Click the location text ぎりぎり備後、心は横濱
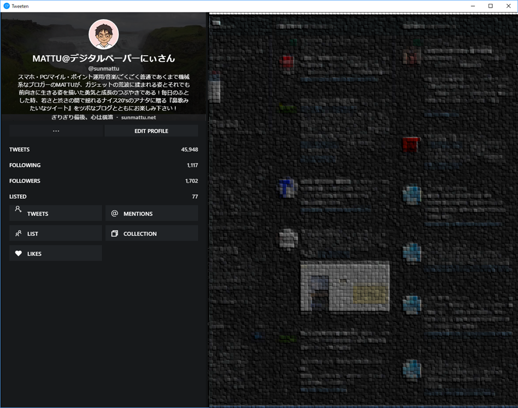The height and width of the screenshot is (408, 518). (x=83, y=117)
